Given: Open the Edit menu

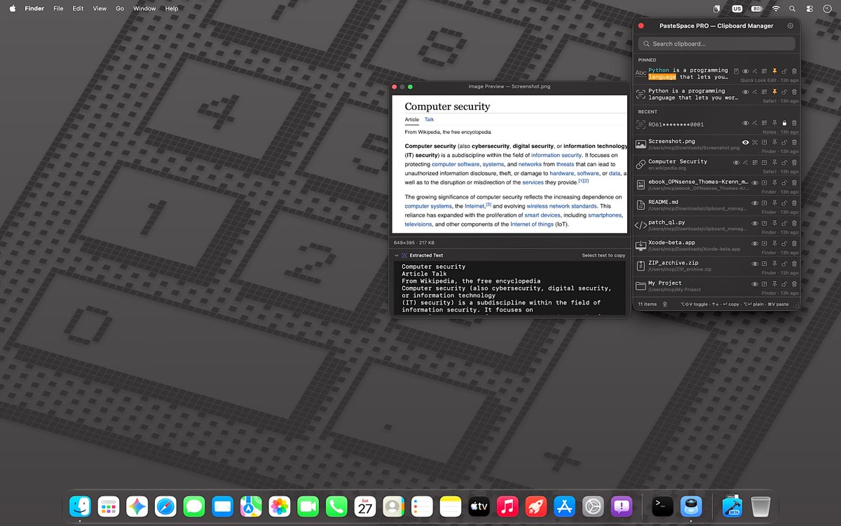Looking at the screenshot, I should pos(78,8).
